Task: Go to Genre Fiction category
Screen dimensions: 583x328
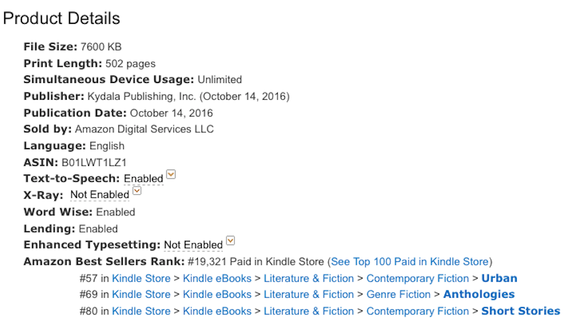Action: [x=398, y=294]
